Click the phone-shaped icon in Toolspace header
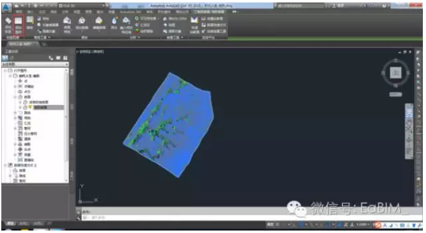 pyautogui.click(x=51, y=58)
